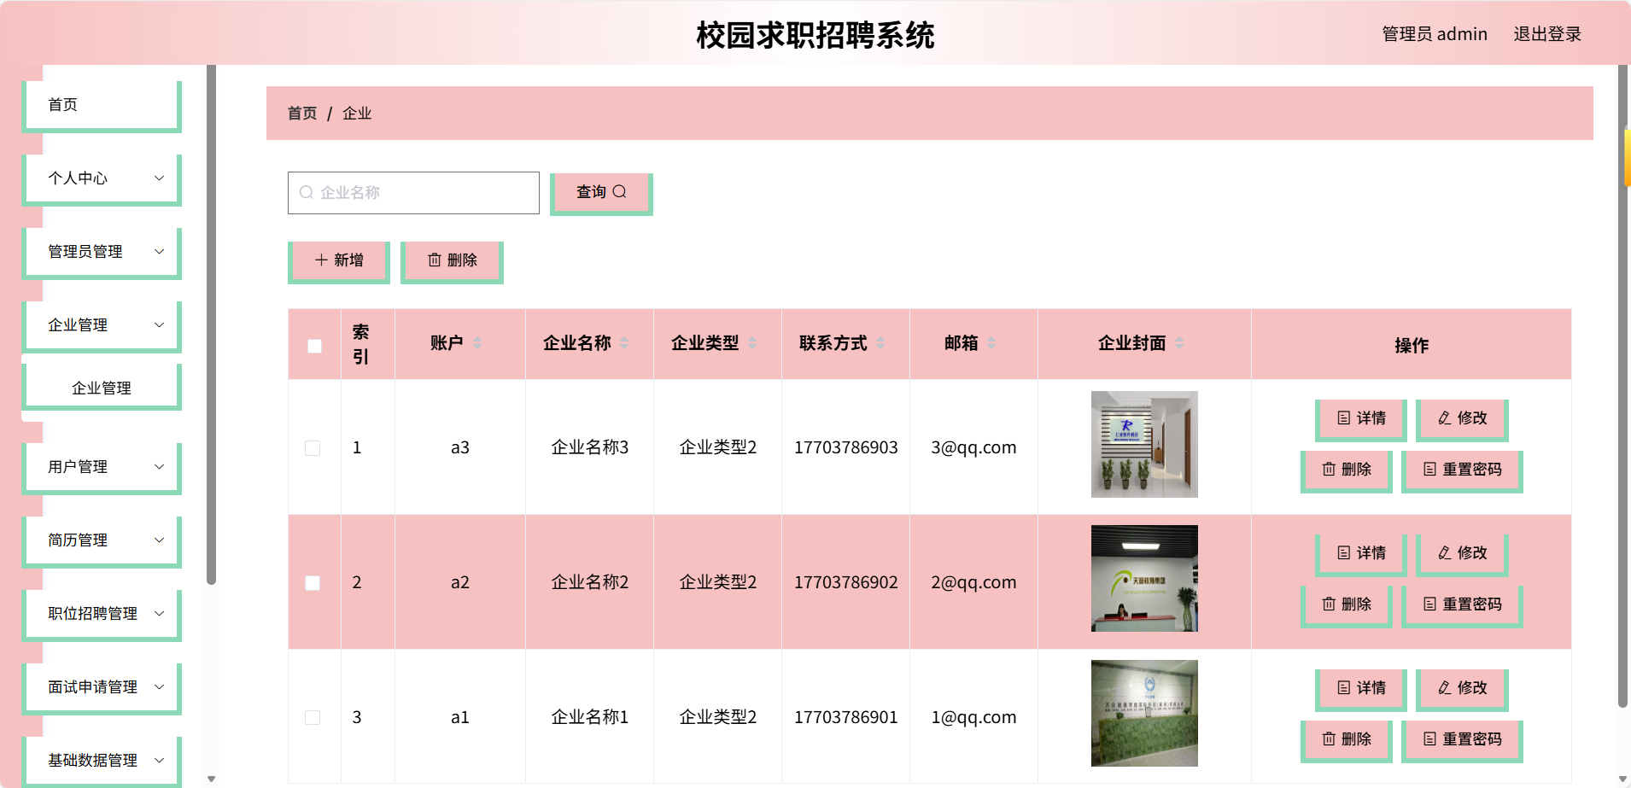Open 企业封面 thumbnail for 企业名称2

pos(1144,578)
